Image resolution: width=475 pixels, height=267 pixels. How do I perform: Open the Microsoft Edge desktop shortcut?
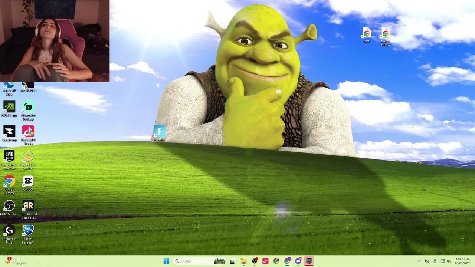pyautogui.click(x=9, y=89)
